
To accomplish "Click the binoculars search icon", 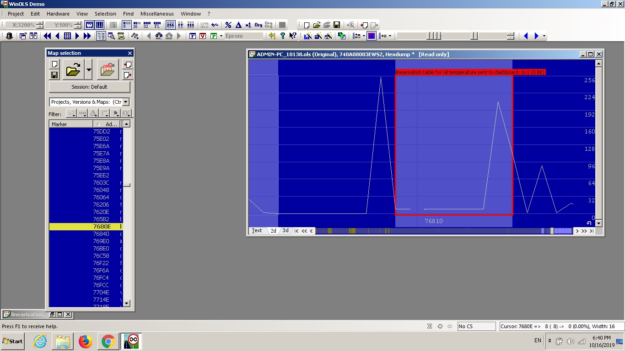I will point(158,36).
